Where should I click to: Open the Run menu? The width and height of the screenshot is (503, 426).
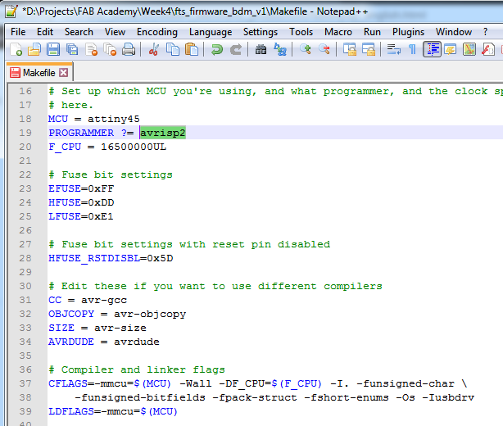(372, 32)
